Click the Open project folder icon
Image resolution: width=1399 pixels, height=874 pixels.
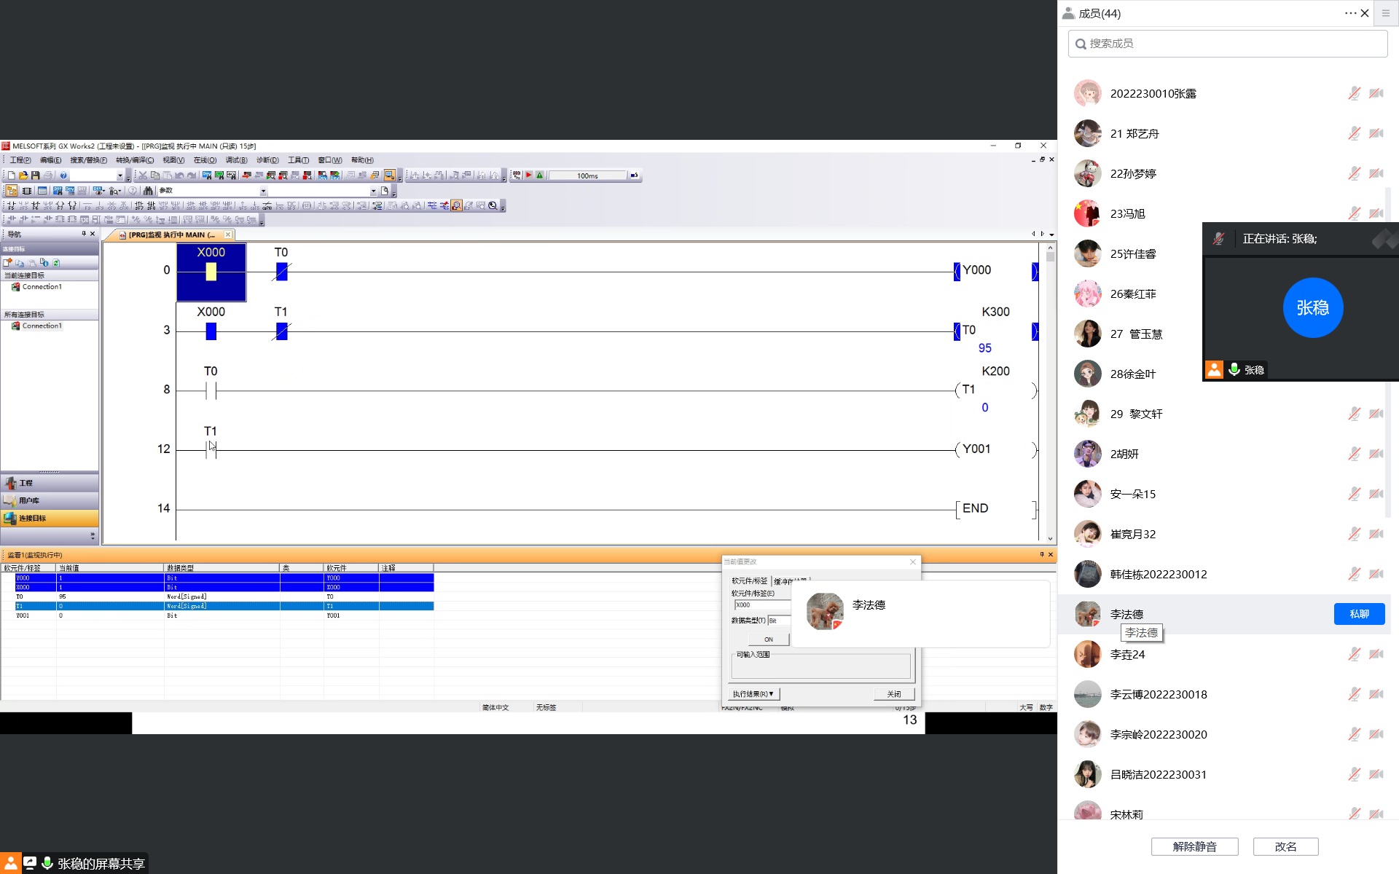tap(23, 176)
